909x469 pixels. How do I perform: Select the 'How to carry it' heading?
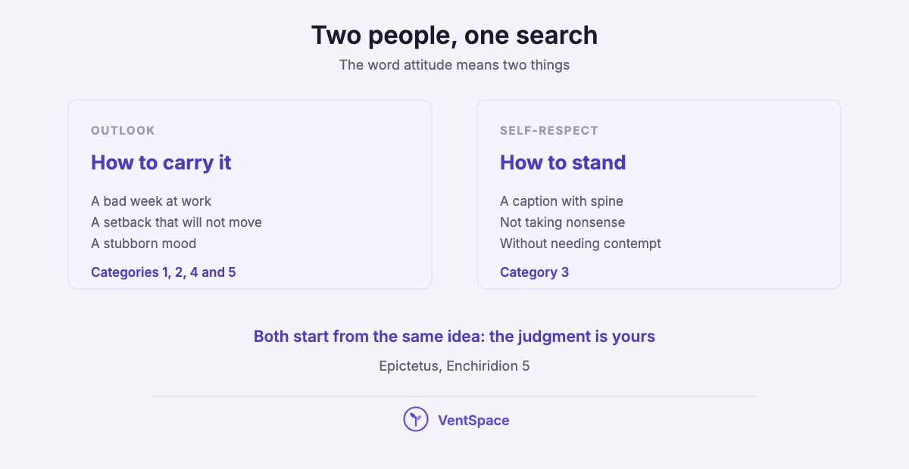click(161, 163)
